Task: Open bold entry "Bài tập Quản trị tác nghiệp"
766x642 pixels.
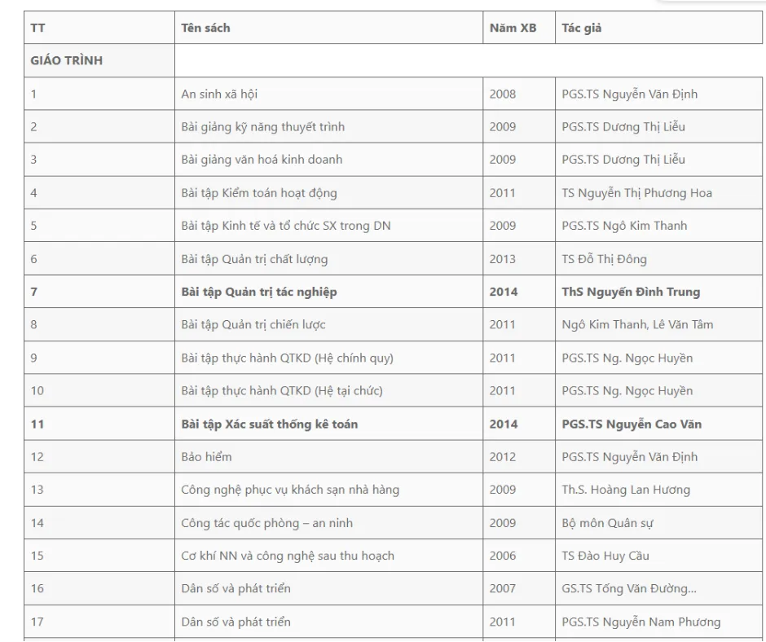Action: click(258, 292)
